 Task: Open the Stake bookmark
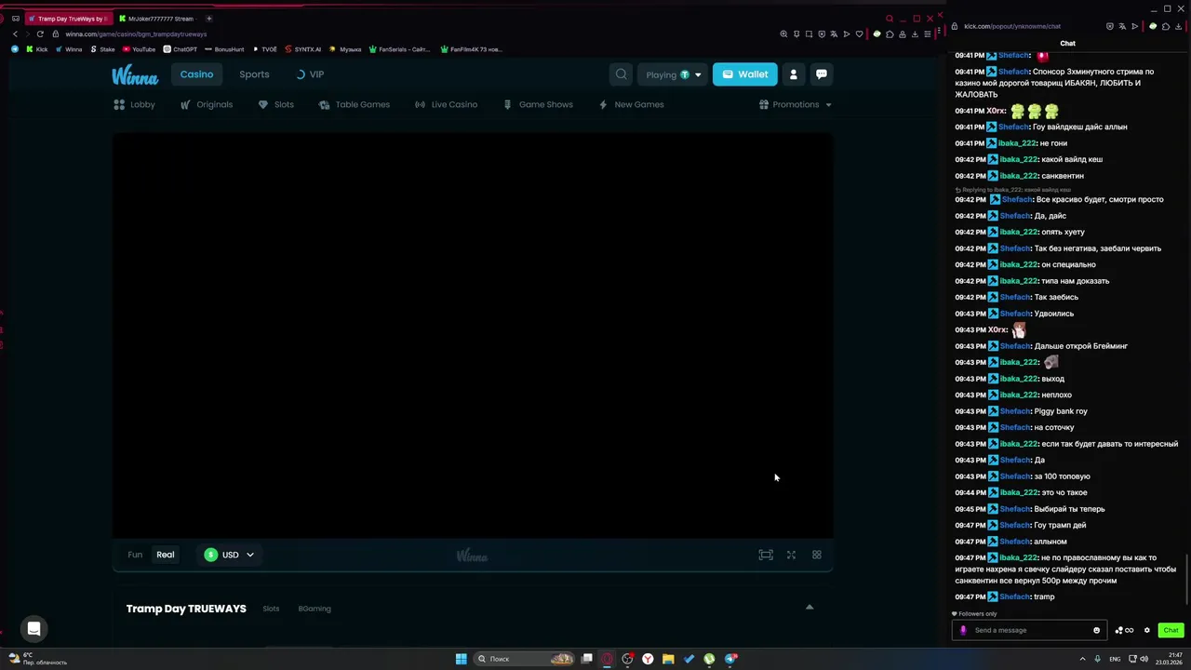102,49
